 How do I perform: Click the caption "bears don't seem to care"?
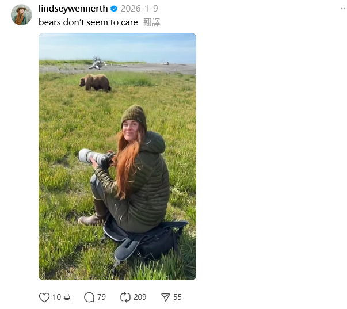point(88,22)
